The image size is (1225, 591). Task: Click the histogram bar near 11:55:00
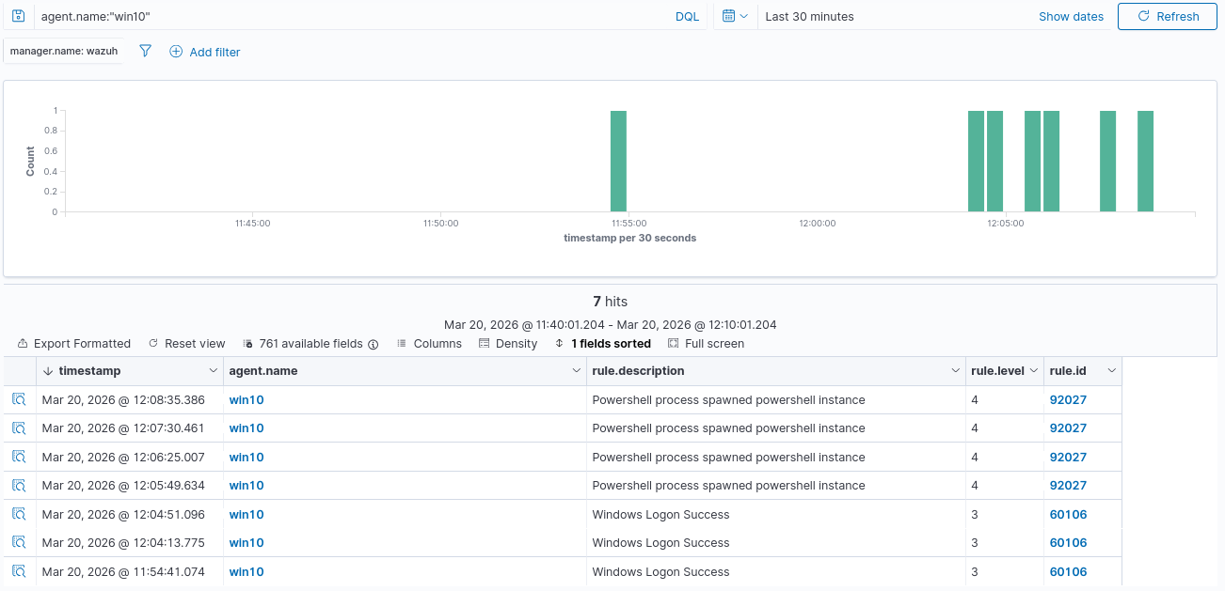(x=618, y=161)
